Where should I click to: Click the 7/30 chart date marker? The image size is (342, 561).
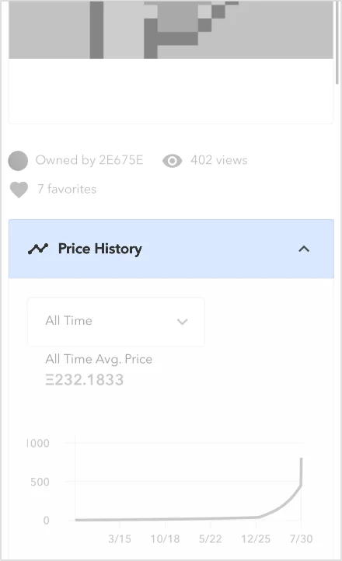point(301,538)
